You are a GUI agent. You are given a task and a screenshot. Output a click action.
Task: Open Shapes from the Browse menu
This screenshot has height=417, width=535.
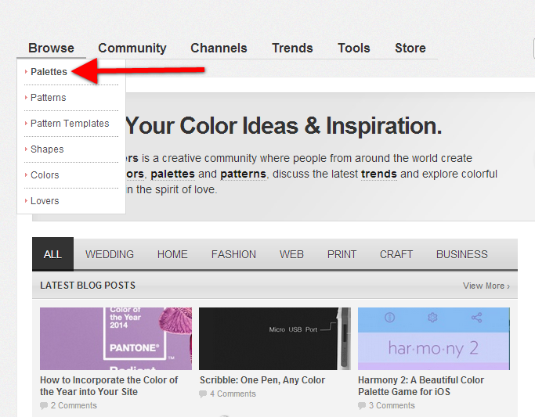click(47, 149)
